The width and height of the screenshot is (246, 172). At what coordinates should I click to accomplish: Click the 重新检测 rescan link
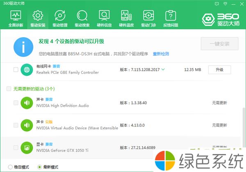[161, 54]
